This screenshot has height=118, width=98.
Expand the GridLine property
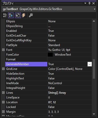[3, 69]
